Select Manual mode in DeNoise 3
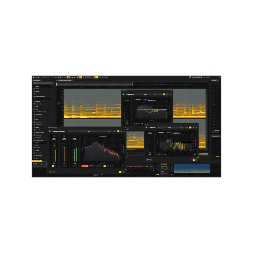The height and width of the screenshot is (253, 253). click(x=145, y=99)
